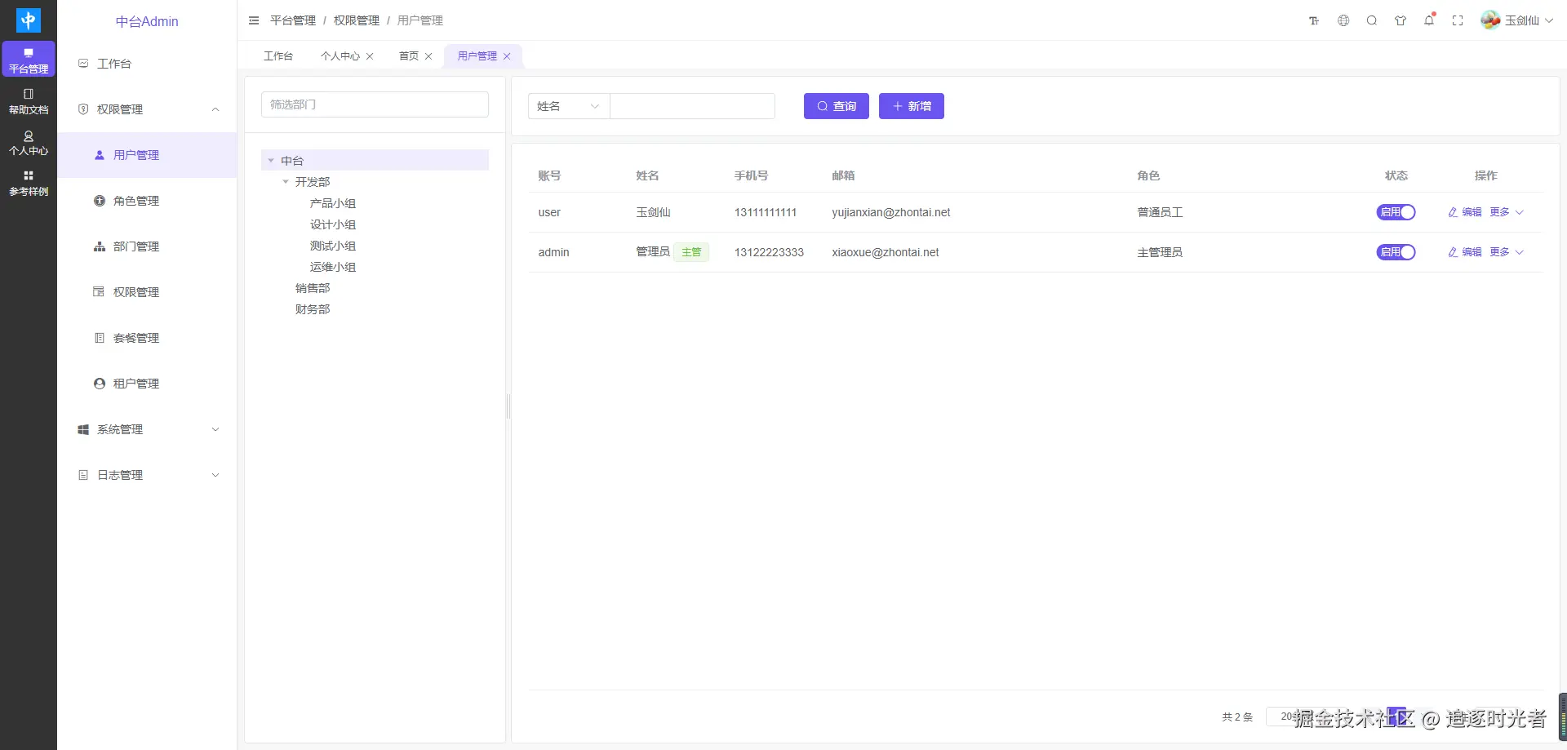Open 工作台 in the side menu
This screenshot has width=1567, height=750.
pos(147,64)
